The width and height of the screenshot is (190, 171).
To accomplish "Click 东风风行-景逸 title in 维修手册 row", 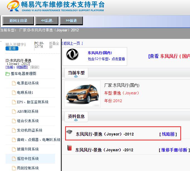I will click(104, 150).
